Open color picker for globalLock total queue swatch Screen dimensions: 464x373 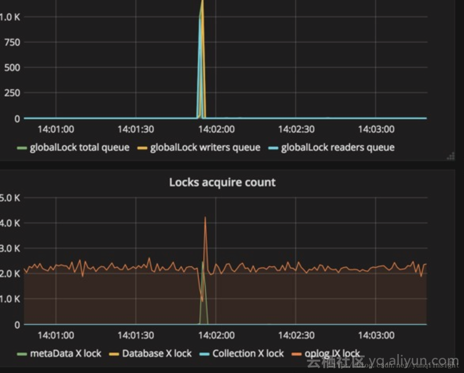(22, 148)
